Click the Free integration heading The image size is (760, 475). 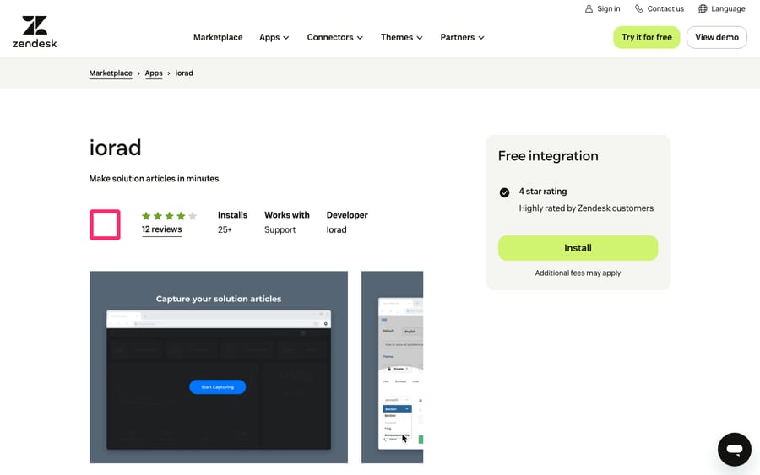tap(548, 156)
